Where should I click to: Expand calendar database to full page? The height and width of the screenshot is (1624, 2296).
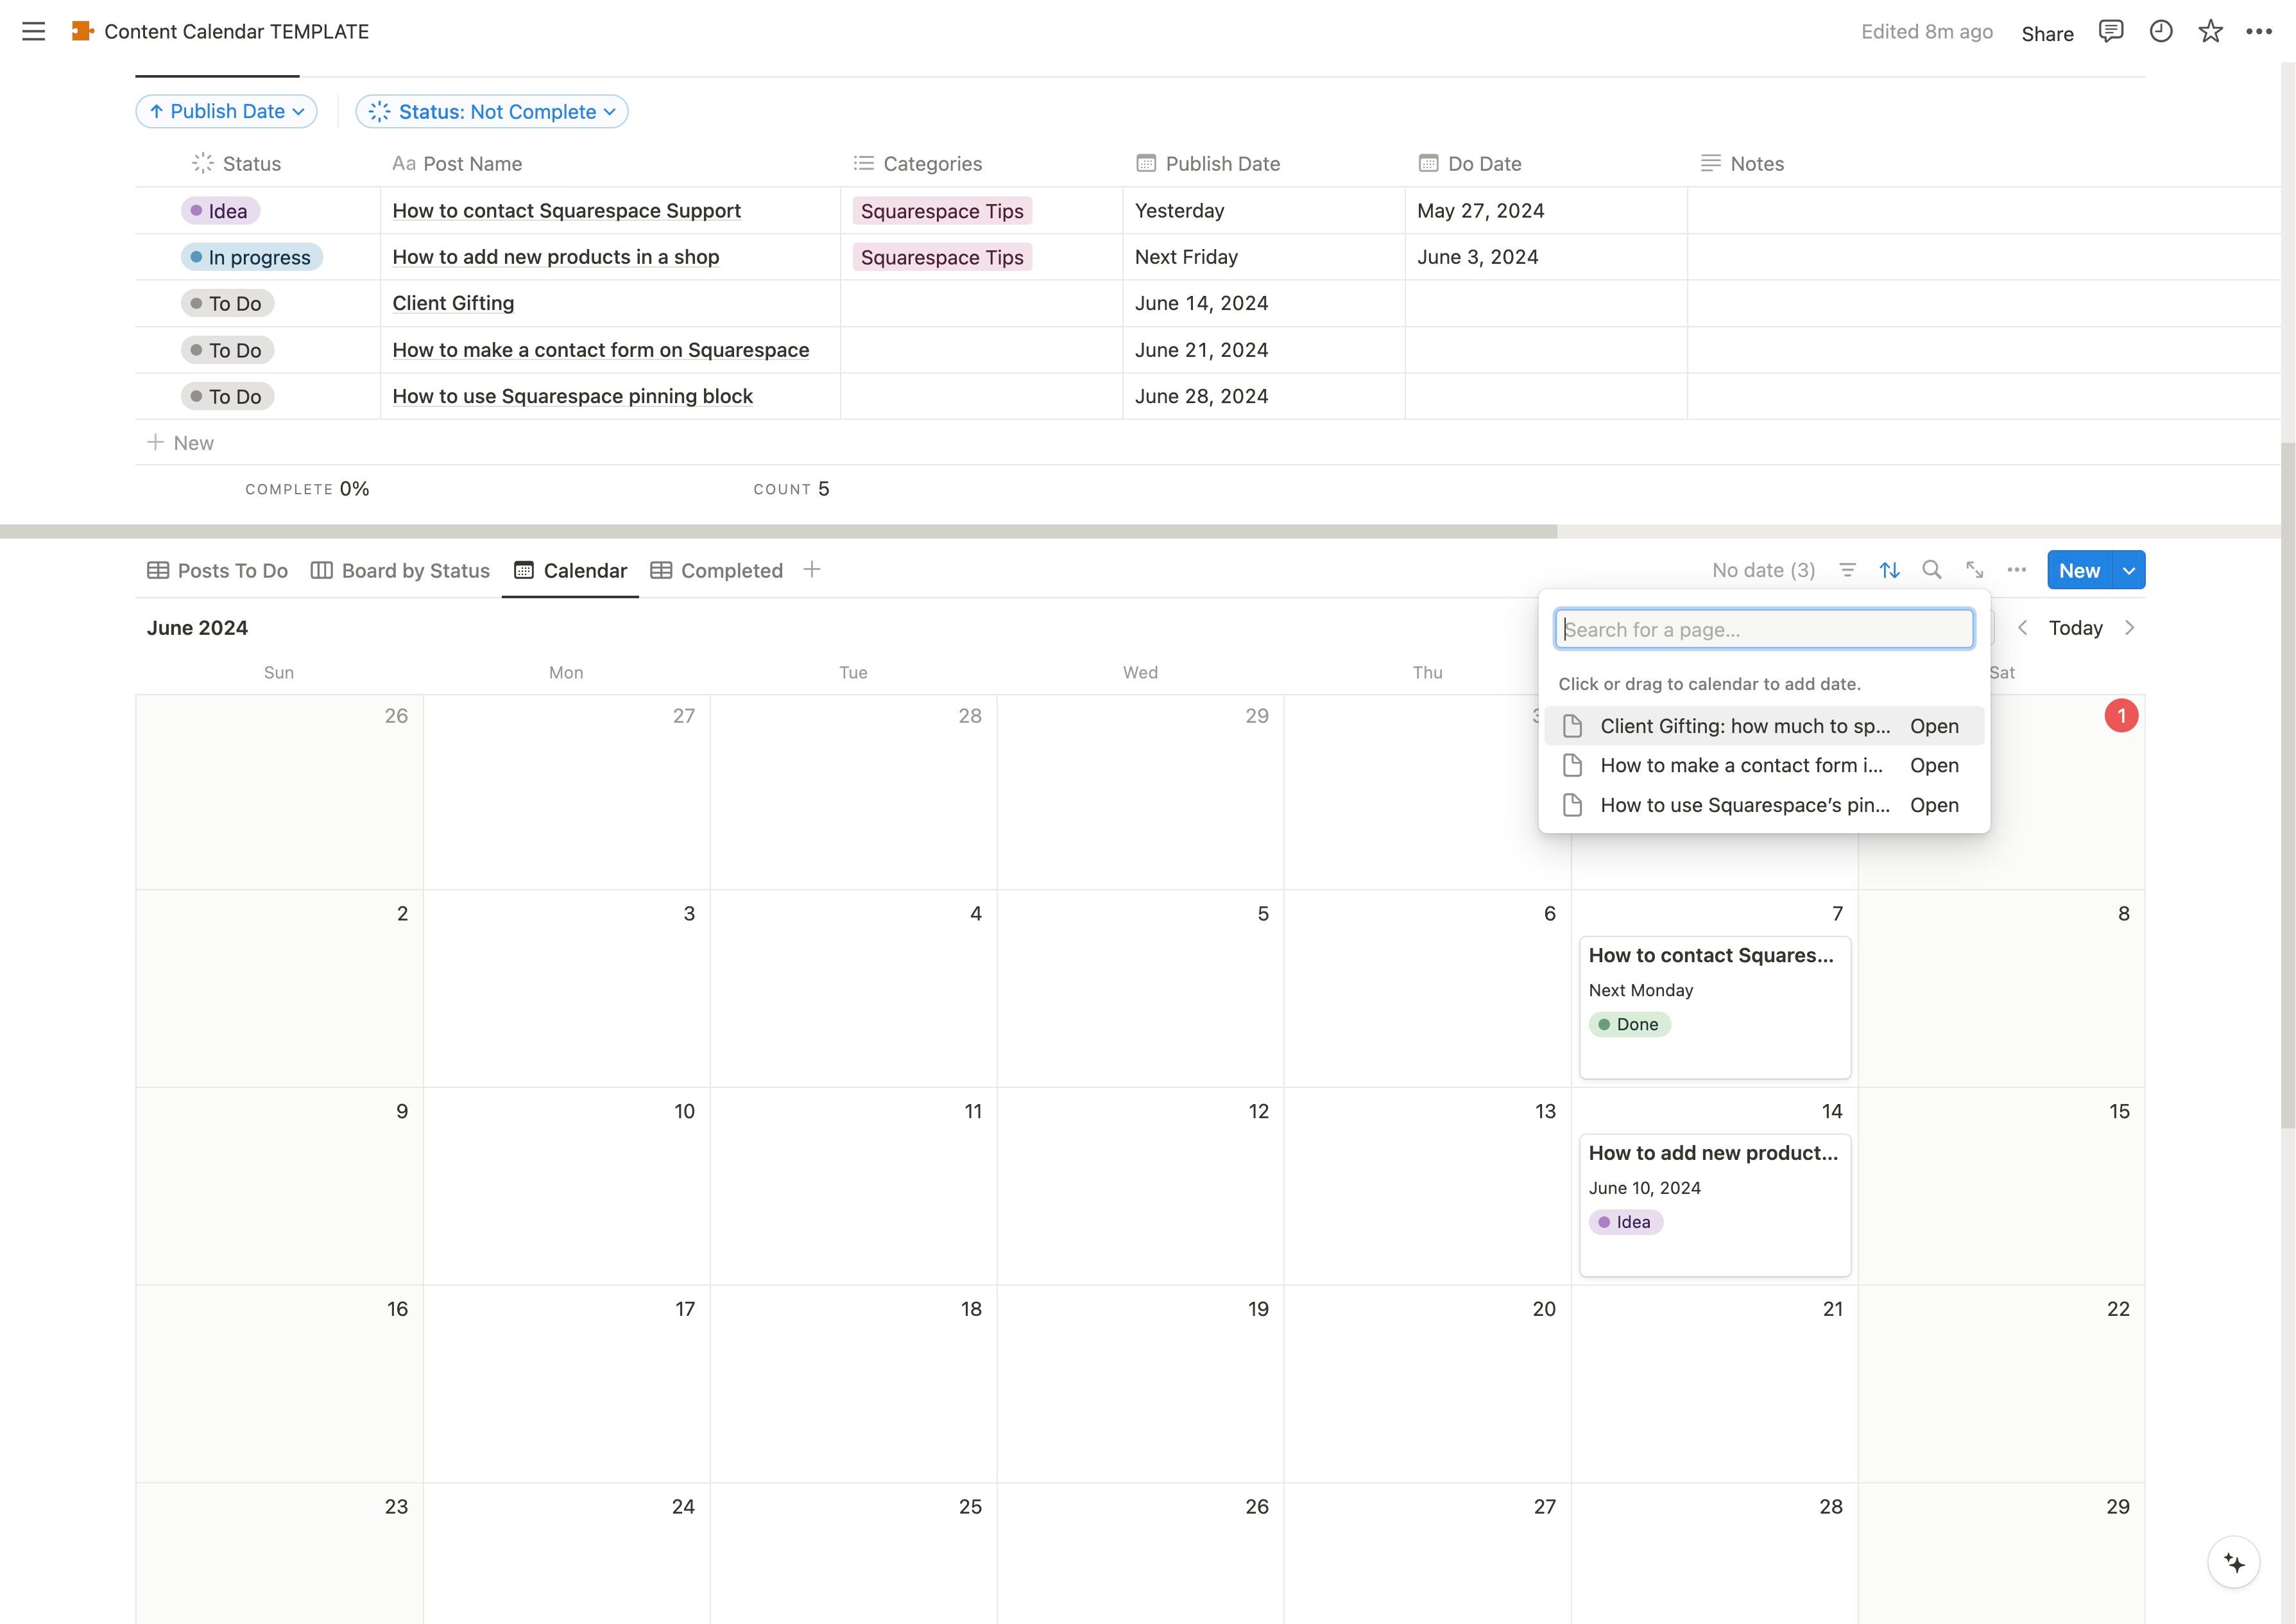(1974, 571)
